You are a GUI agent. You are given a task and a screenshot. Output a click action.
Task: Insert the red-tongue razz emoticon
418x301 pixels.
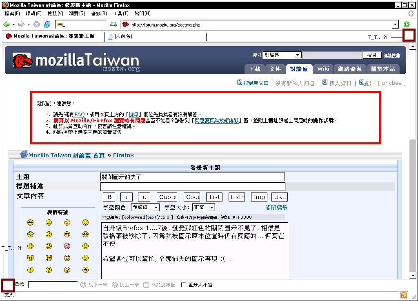click(x=49, y=246)
